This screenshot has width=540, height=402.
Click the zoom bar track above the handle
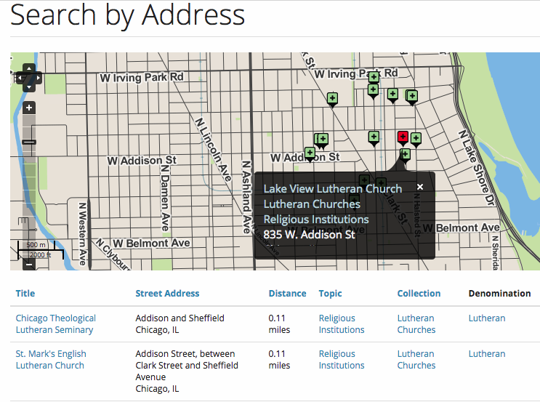pos(29,126)
